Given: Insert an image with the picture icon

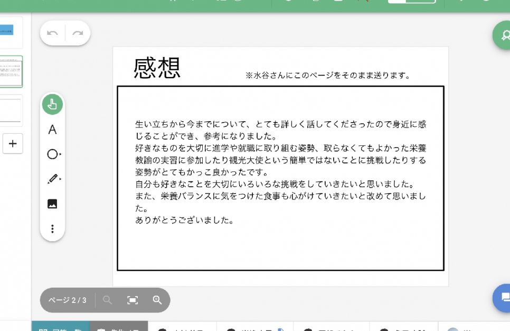Looking at the screenshot, I should click(x=52, y=204).
